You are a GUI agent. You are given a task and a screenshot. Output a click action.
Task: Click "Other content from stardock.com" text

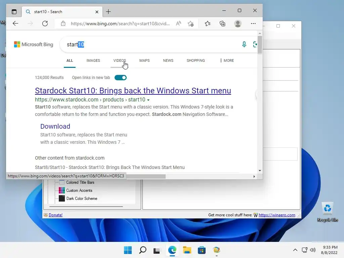pos(70,158)
